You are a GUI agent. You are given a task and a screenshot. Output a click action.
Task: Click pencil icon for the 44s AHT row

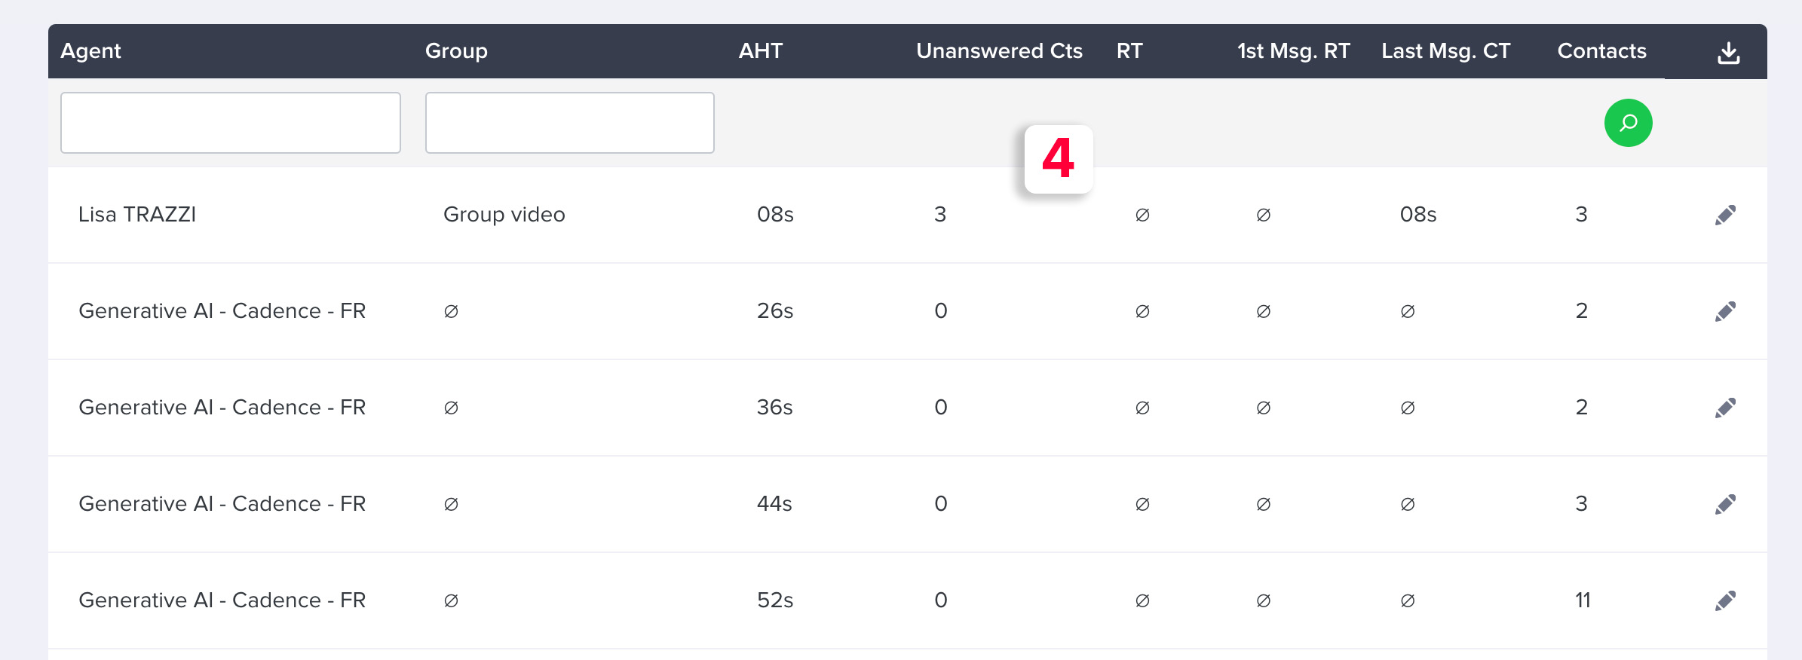pyautogui.click(x=1725, y=504)
